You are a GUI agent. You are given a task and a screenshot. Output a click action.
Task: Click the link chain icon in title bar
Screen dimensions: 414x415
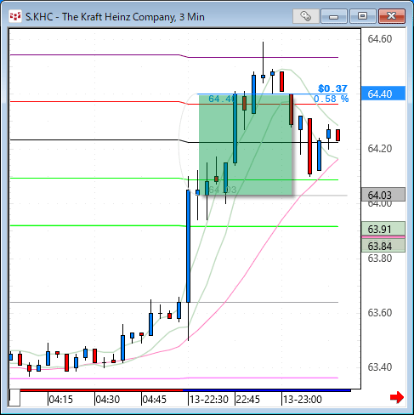coord(305,16)
